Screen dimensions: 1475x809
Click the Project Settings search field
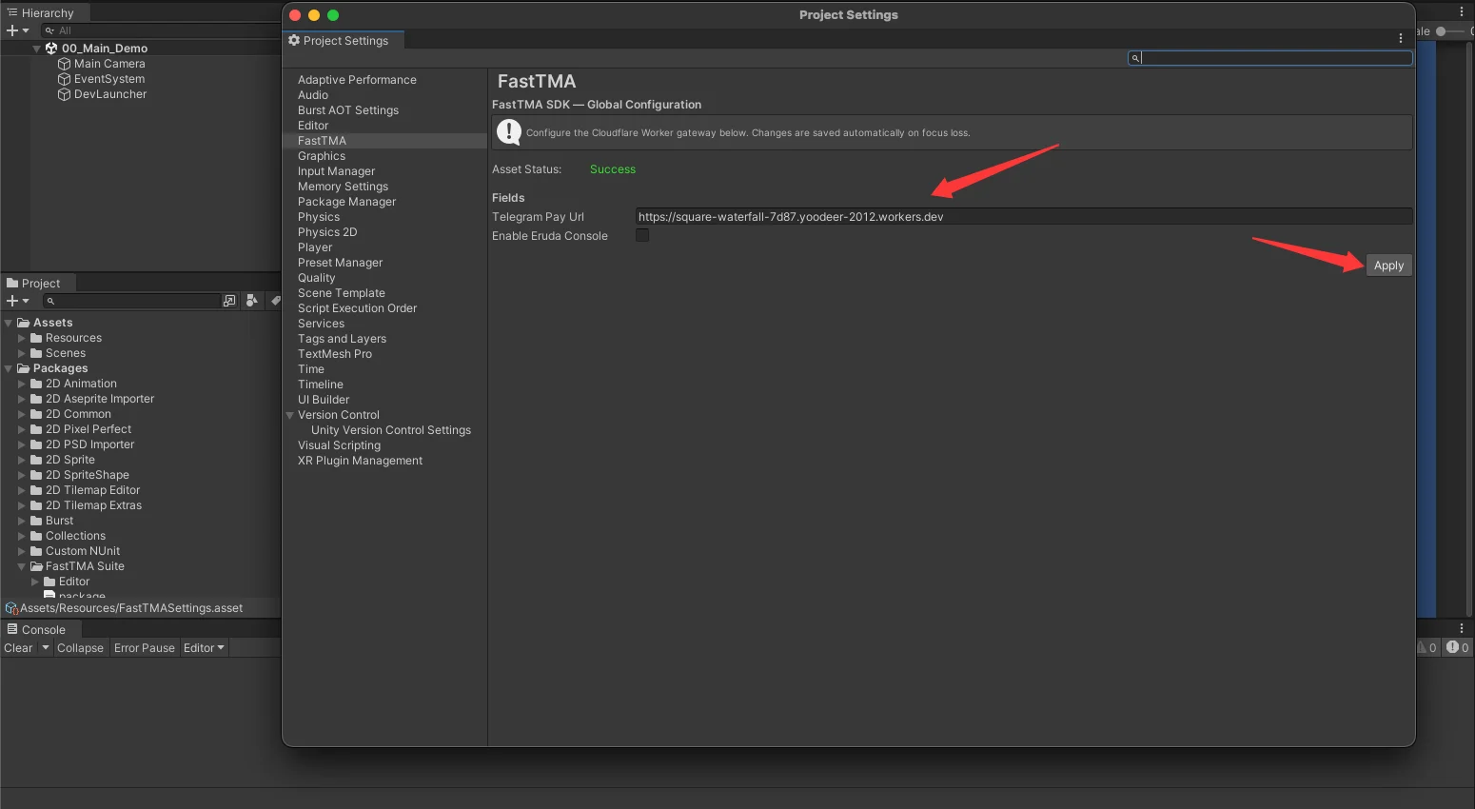pyautogui.click(x=1269, y=58)
